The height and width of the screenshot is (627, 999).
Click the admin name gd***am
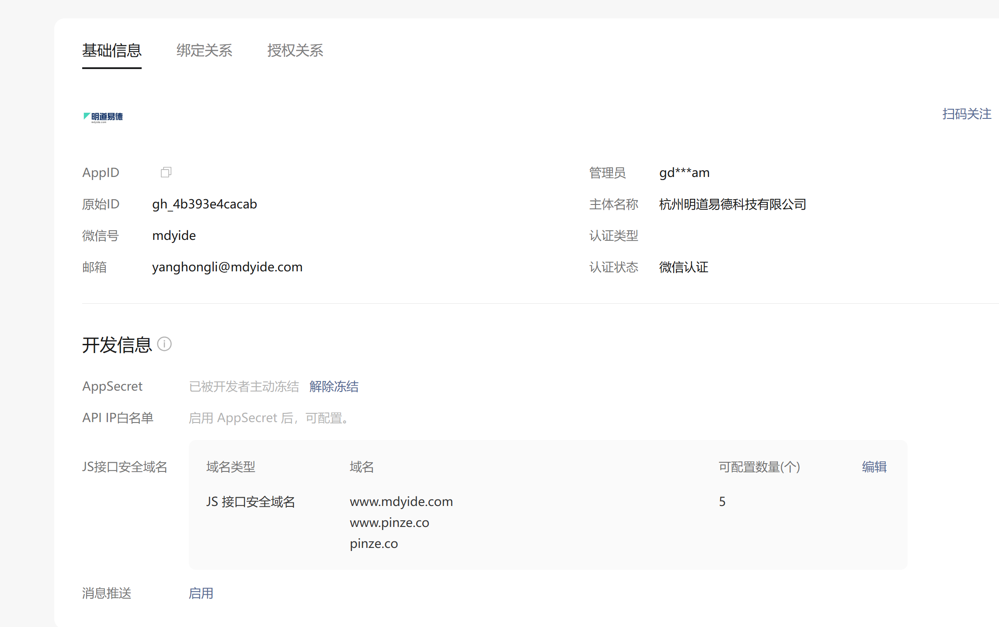[684, 173]
